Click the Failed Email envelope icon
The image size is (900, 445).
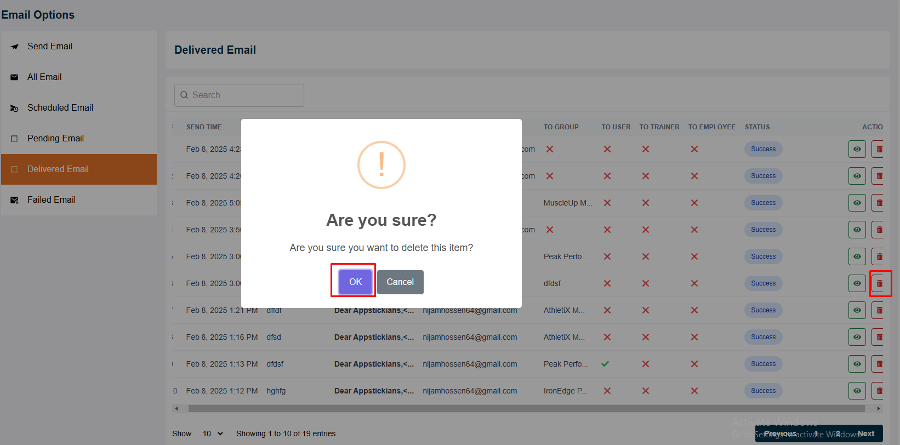coord(15,201)
